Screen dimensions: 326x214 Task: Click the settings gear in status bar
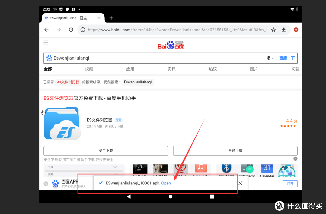tap(61, 9)
